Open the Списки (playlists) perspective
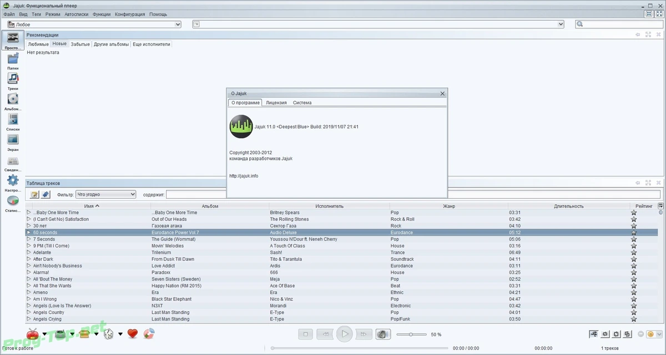Viewport: 666px width, 355px height. coord(13,119)
